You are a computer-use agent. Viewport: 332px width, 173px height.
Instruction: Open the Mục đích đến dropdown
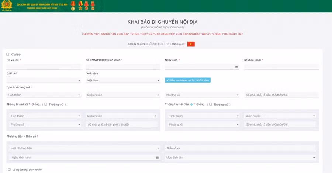[240, 158]
